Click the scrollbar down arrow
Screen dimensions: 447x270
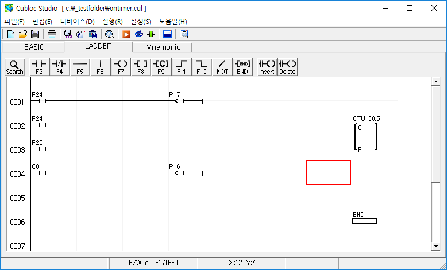(x=436, y=246)
